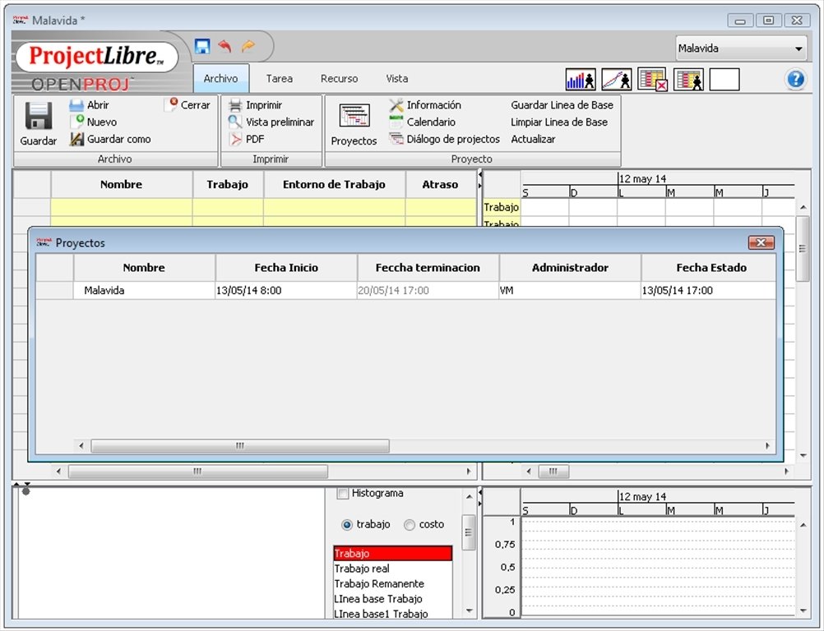
Task: Select the costo radio button
Action: click(410, 524)
